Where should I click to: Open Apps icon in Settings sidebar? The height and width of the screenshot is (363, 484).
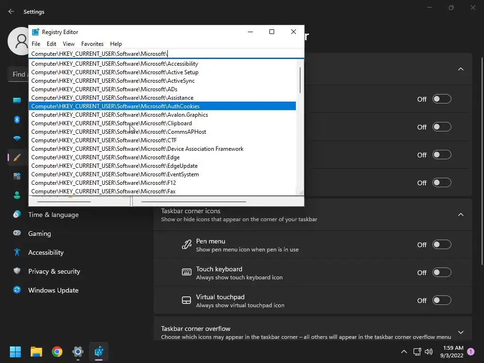[x=17, y=176]
